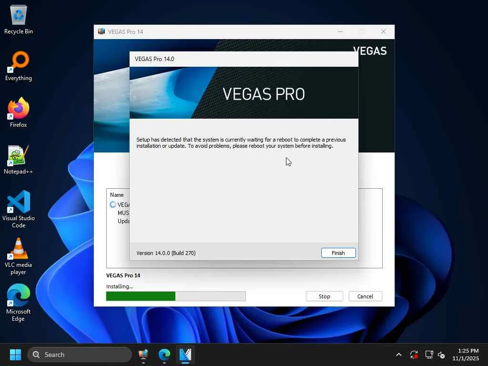Open the Windows Update restart tray icon
This screenshot has width=488, height=366.
coord(414,355)
